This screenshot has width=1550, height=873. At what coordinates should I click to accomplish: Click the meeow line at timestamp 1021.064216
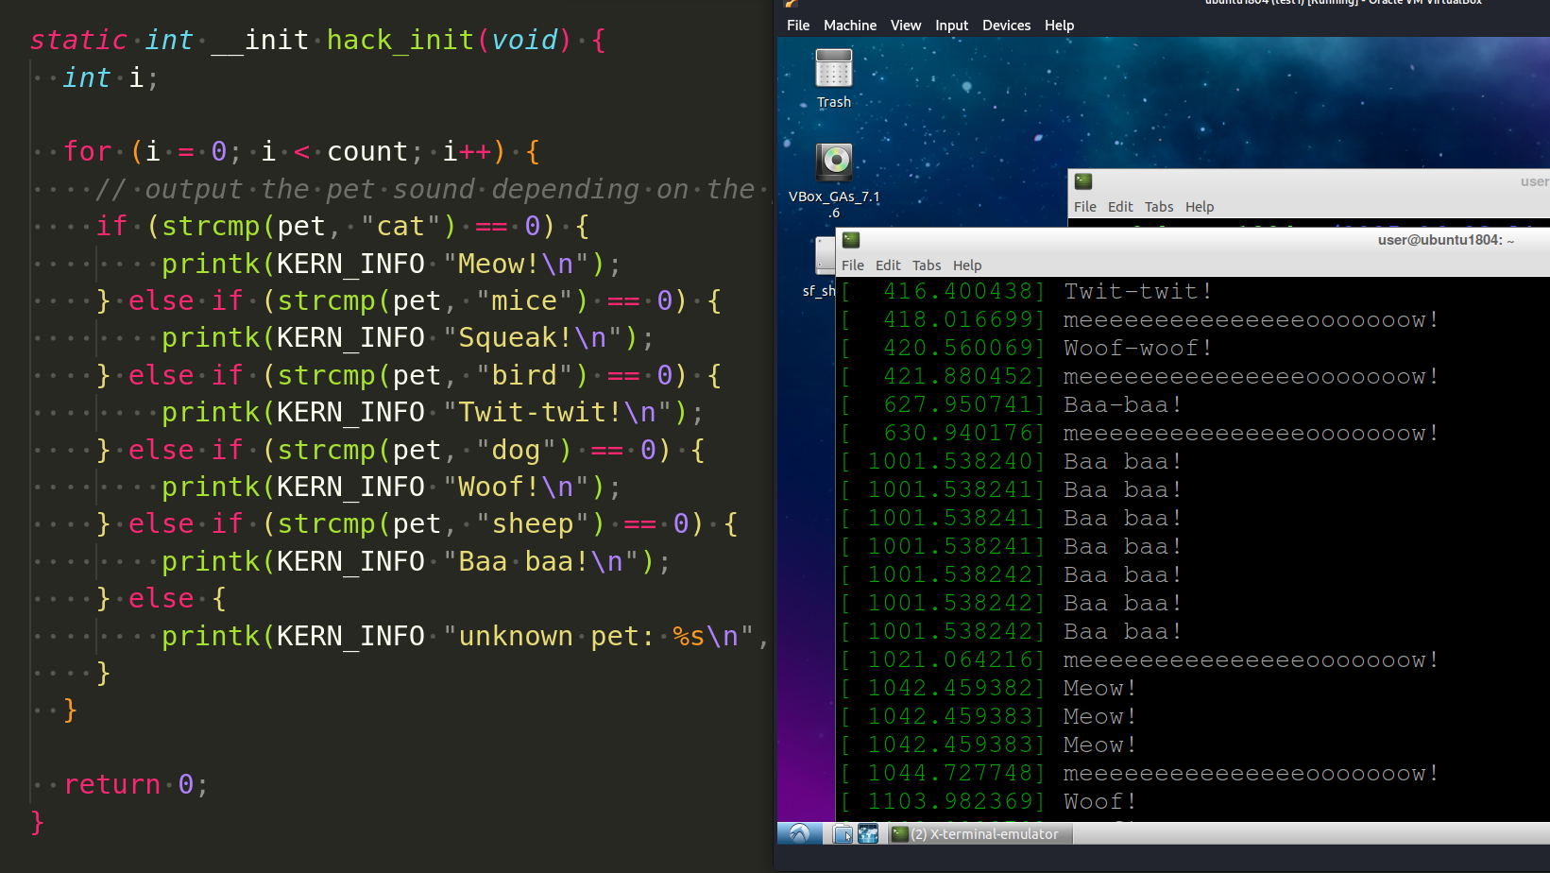[x=1250, y=659]
